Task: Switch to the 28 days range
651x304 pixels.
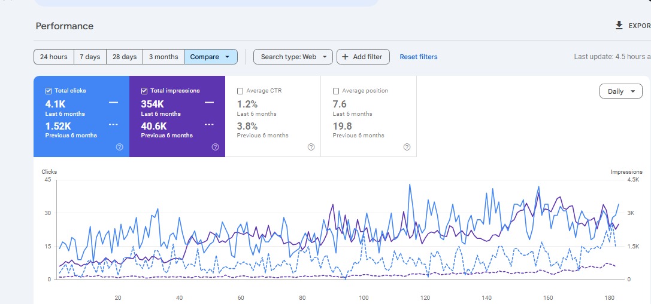Action: (125, 57)
